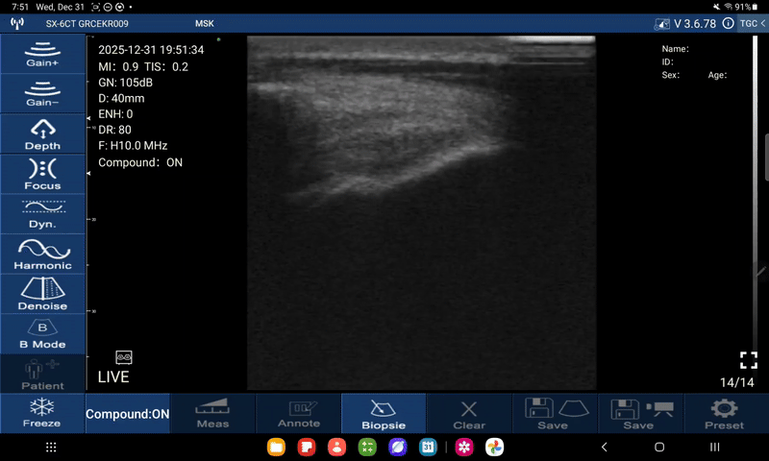Image resolution: width=769 pixels, height=461 pixels.
Task: Activate the Biopsie guide
Action: click(x=384, y=414)
